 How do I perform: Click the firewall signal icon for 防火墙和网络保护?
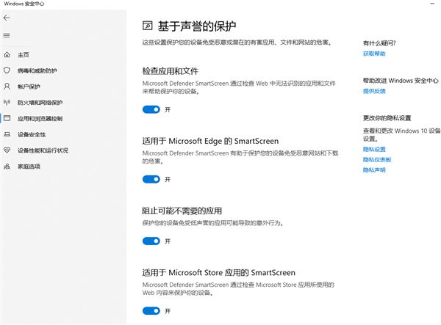[x=7, y=103]
